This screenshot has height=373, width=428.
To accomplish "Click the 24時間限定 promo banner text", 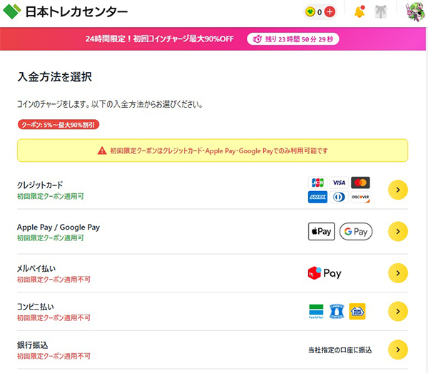I will 159,39.
